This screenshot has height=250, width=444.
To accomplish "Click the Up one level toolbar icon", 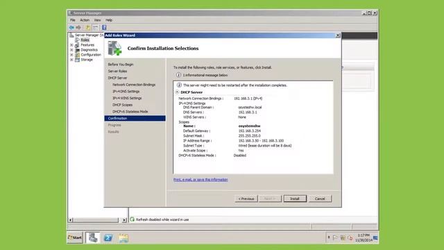I will click(x=88, y=28).
